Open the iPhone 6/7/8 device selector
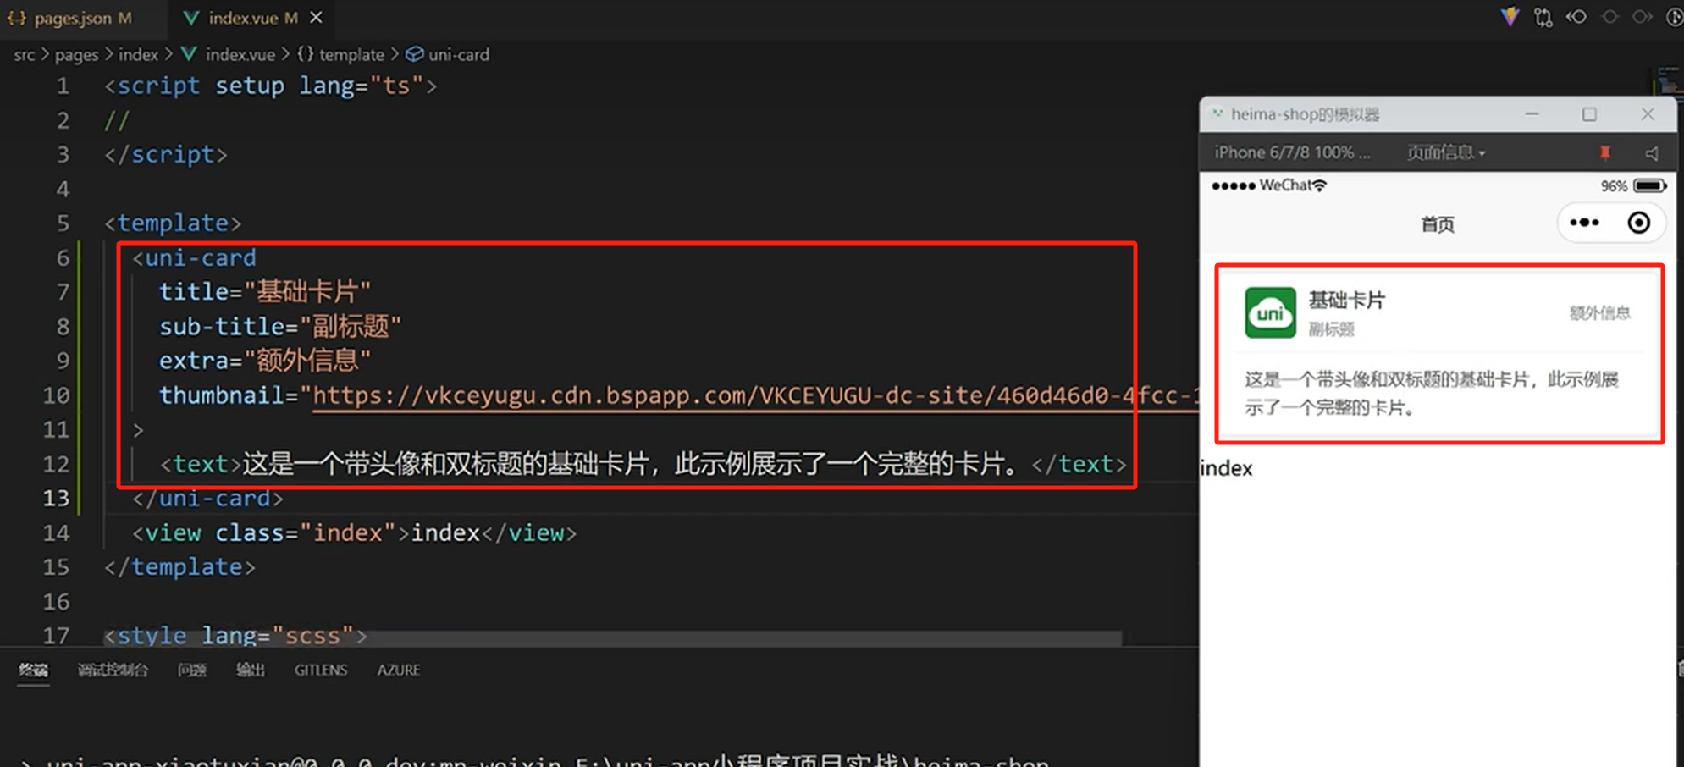This screenshot has height=767, width=1684. [1292, 153]
